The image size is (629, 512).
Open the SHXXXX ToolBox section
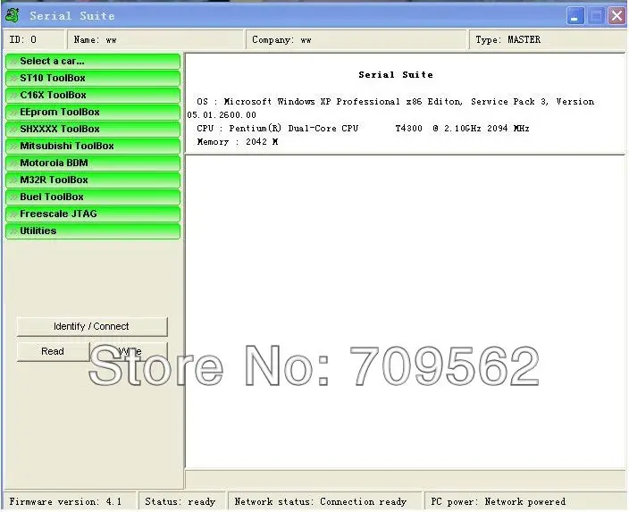93,130
